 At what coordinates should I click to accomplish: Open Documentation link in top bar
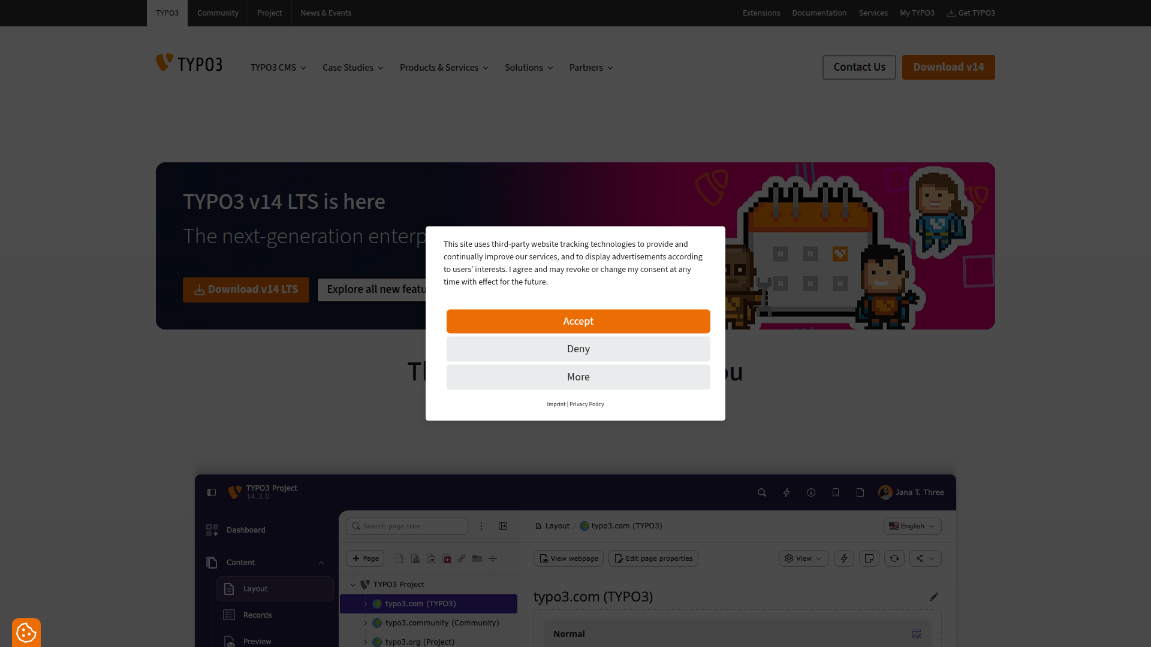(x=819, y=13)
